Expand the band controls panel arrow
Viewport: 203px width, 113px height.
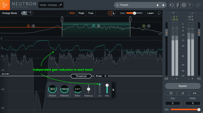click(x=113, y=90)
